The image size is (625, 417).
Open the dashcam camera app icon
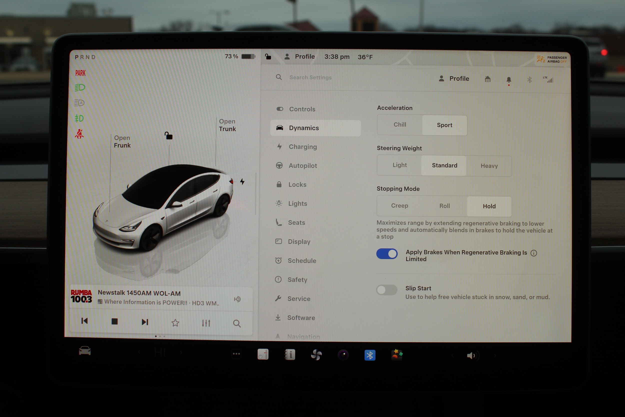tap(343, 355)
